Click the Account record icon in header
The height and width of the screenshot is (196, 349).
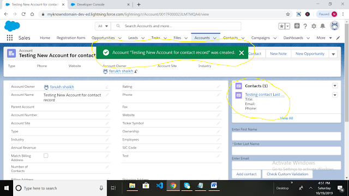click(11, 53)
